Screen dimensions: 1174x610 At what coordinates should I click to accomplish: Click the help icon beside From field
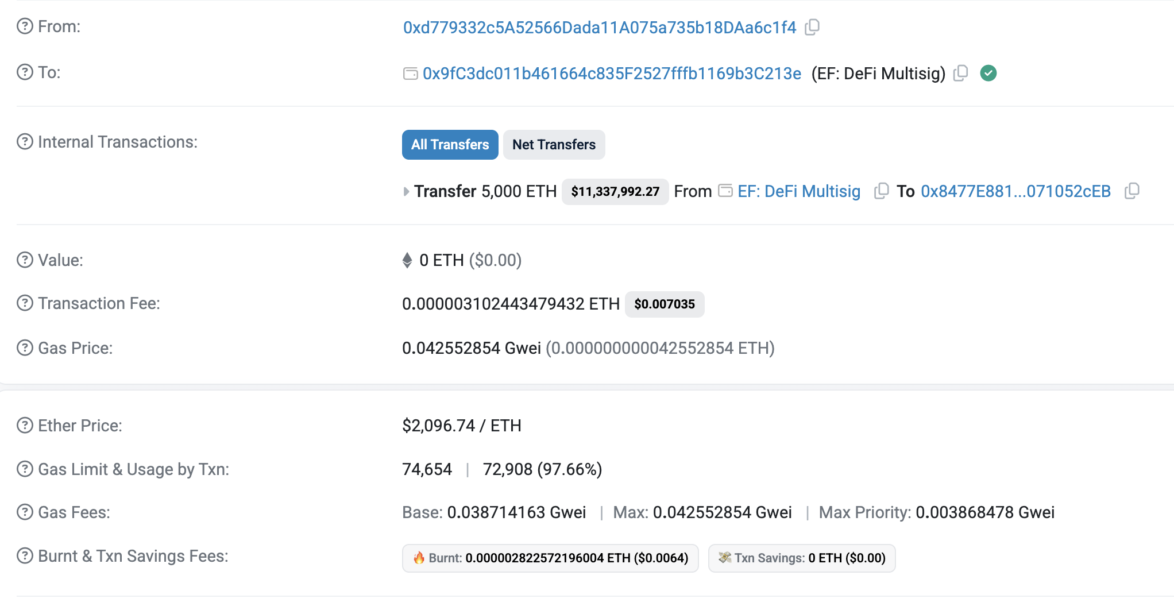click(x=24, y=26)
